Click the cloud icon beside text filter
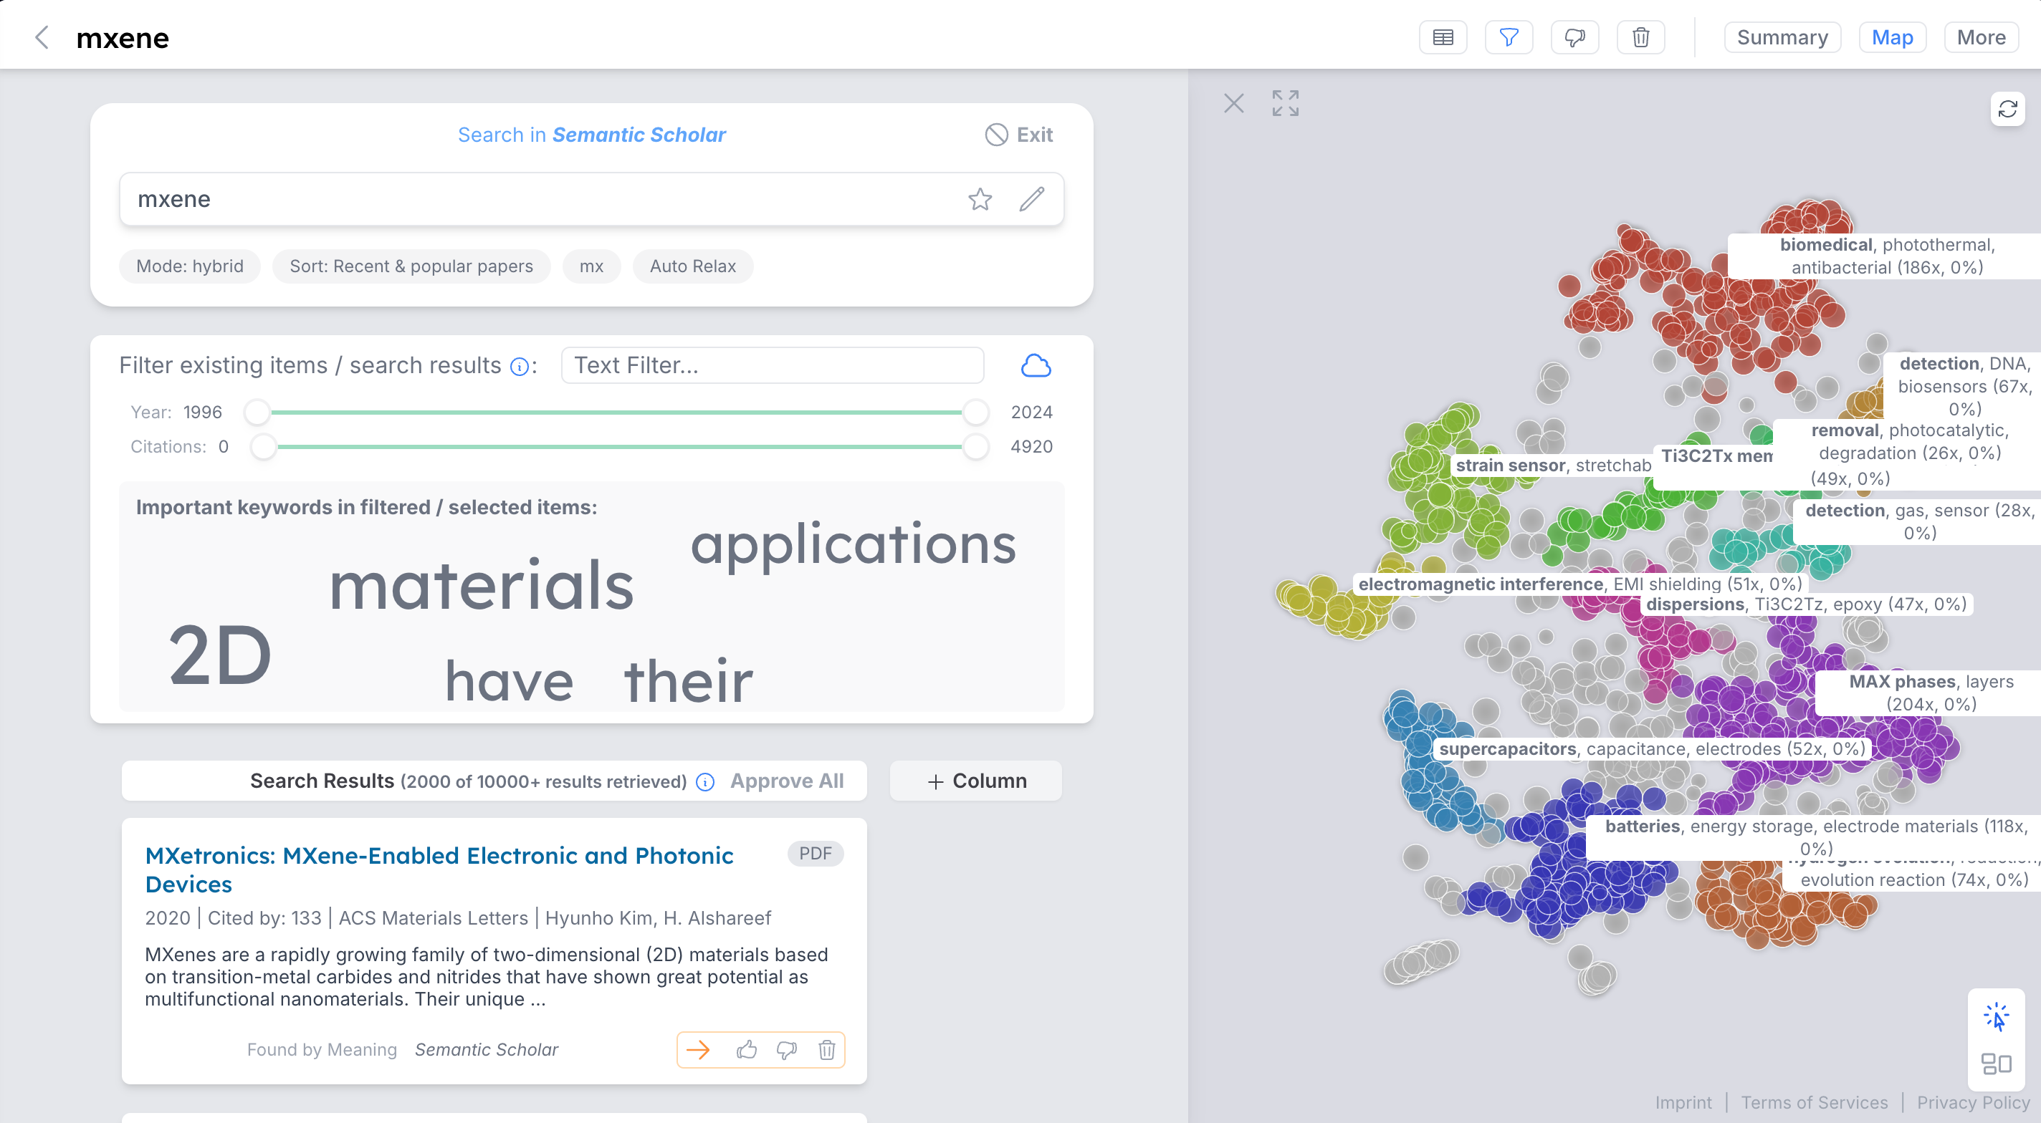The width and height of the screenshot is (2041, 1123). coord(1036,365)
